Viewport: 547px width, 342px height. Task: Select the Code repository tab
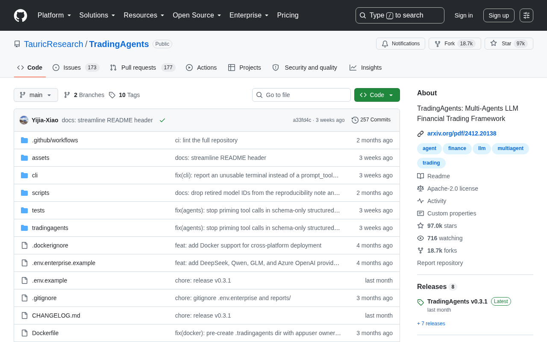click(30, 68)
